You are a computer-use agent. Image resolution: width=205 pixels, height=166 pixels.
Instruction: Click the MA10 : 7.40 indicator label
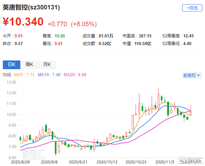(x=49, y=75)
